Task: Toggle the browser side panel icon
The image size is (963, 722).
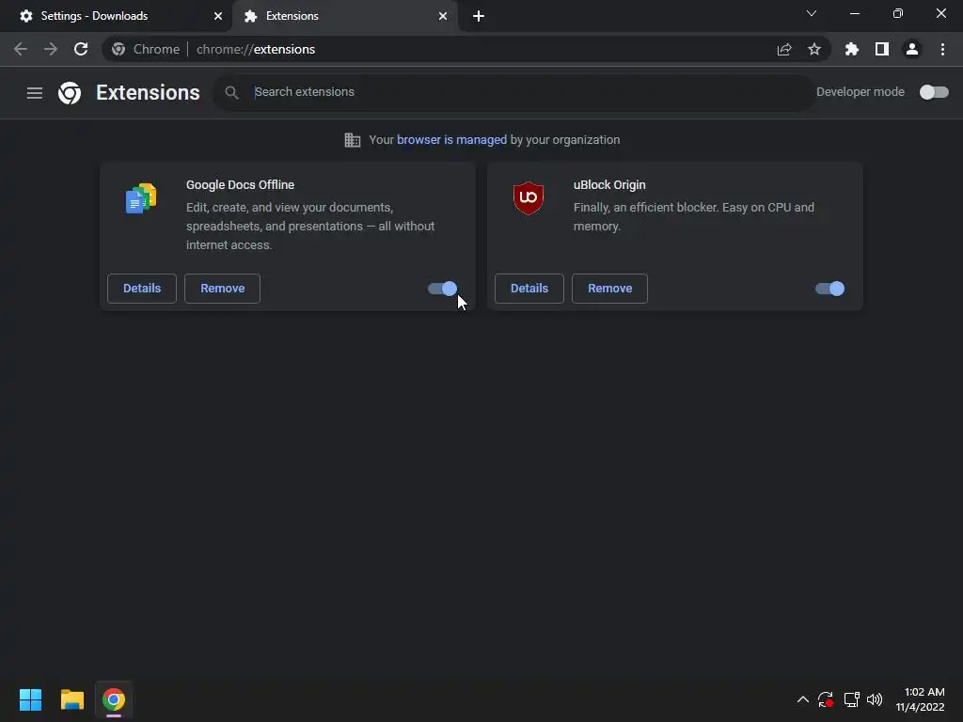Action: tap(882, 49)
